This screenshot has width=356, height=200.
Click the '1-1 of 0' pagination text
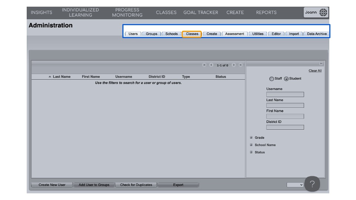[222, 65]
